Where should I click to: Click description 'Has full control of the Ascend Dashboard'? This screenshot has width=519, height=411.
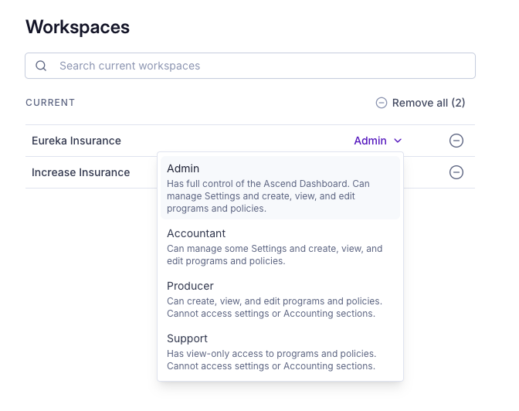click(268, 196)
